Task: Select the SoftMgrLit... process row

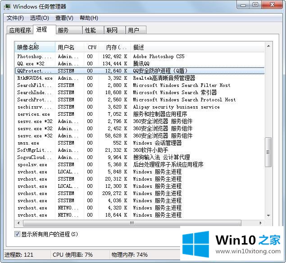Action: click(x=140, y=150)
